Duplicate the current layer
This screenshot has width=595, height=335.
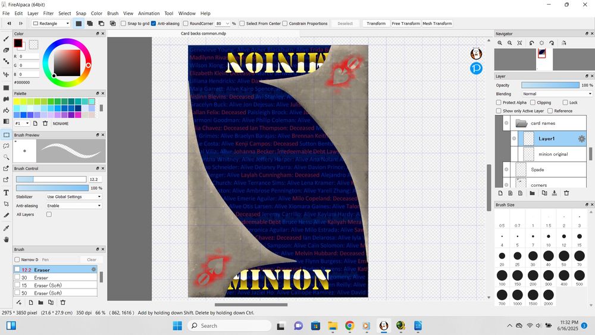pyautogui.click(x=544, y=193)
